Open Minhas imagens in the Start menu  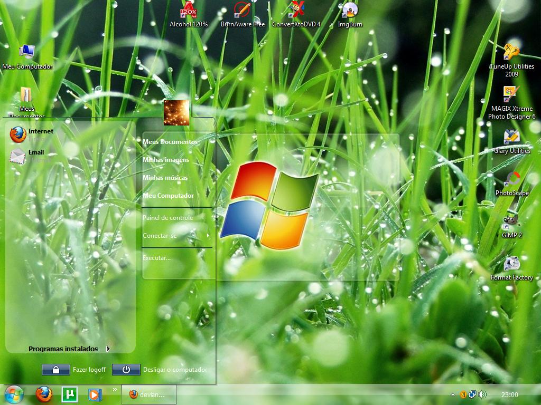[x=166, y=160]
